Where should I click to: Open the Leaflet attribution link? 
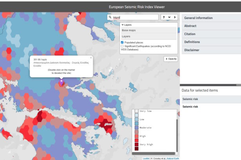146,158
